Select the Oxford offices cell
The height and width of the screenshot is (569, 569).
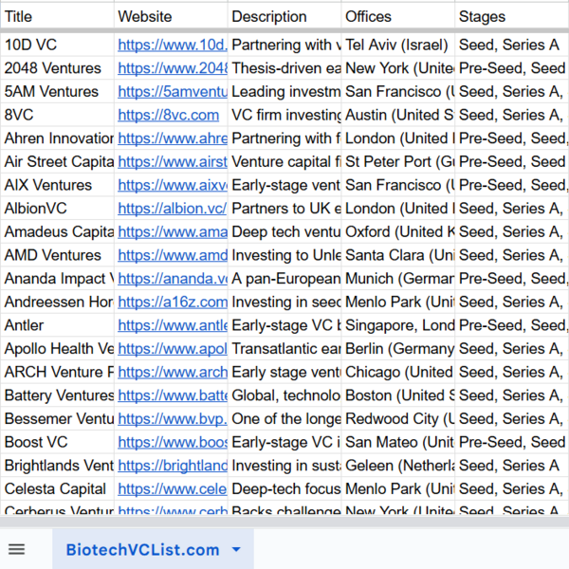coord(398,232)
